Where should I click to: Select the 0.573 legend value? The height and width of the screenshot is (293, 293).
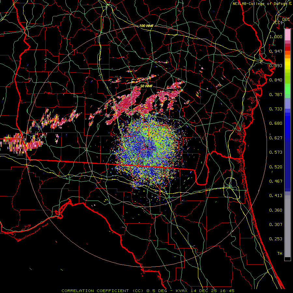[x=276, y=152]
